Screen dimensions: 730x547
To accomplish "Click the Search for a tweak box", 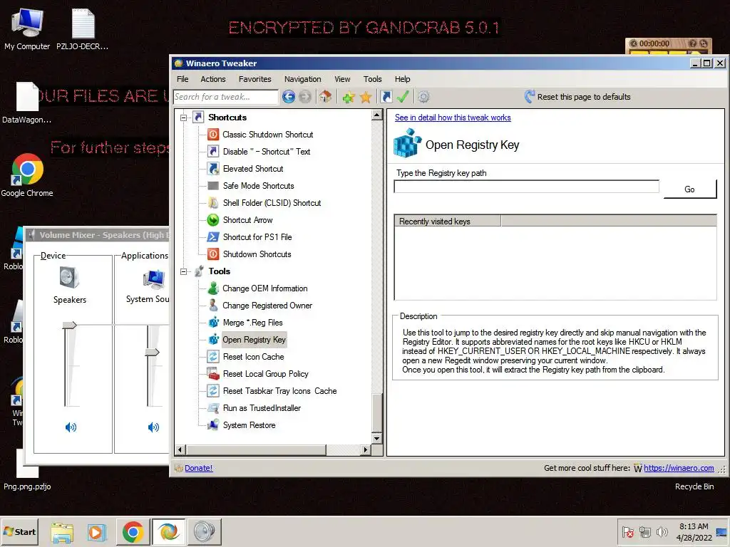I will 226,97.
